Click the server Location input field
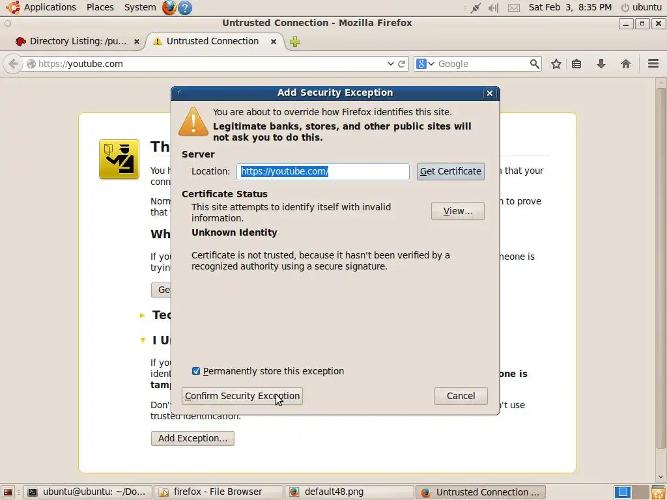Viewport: 667px width, 500px height. pos(323,171)
